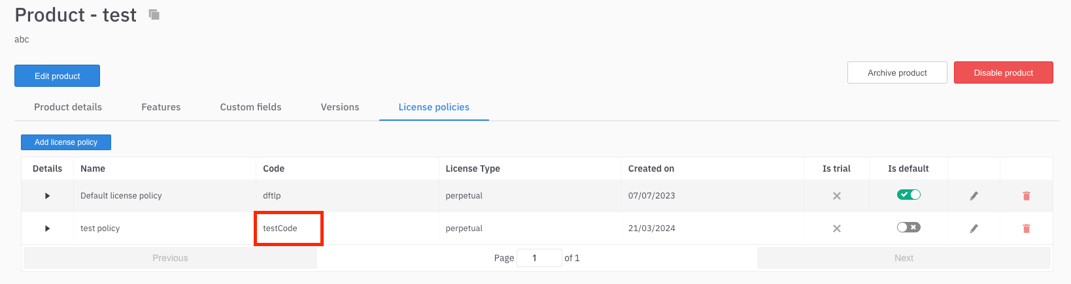Edit the Default license policy pencil icon
This screenshot has height=284, width=1071.
point(974,196)
